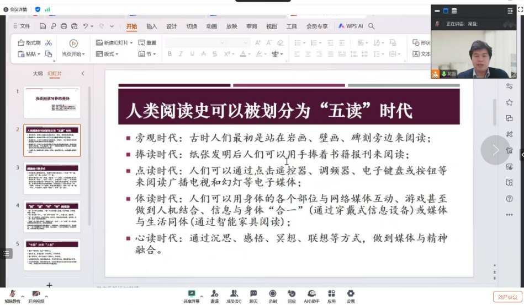Start slideshow with 当页开始 play icon

(73, 43)
